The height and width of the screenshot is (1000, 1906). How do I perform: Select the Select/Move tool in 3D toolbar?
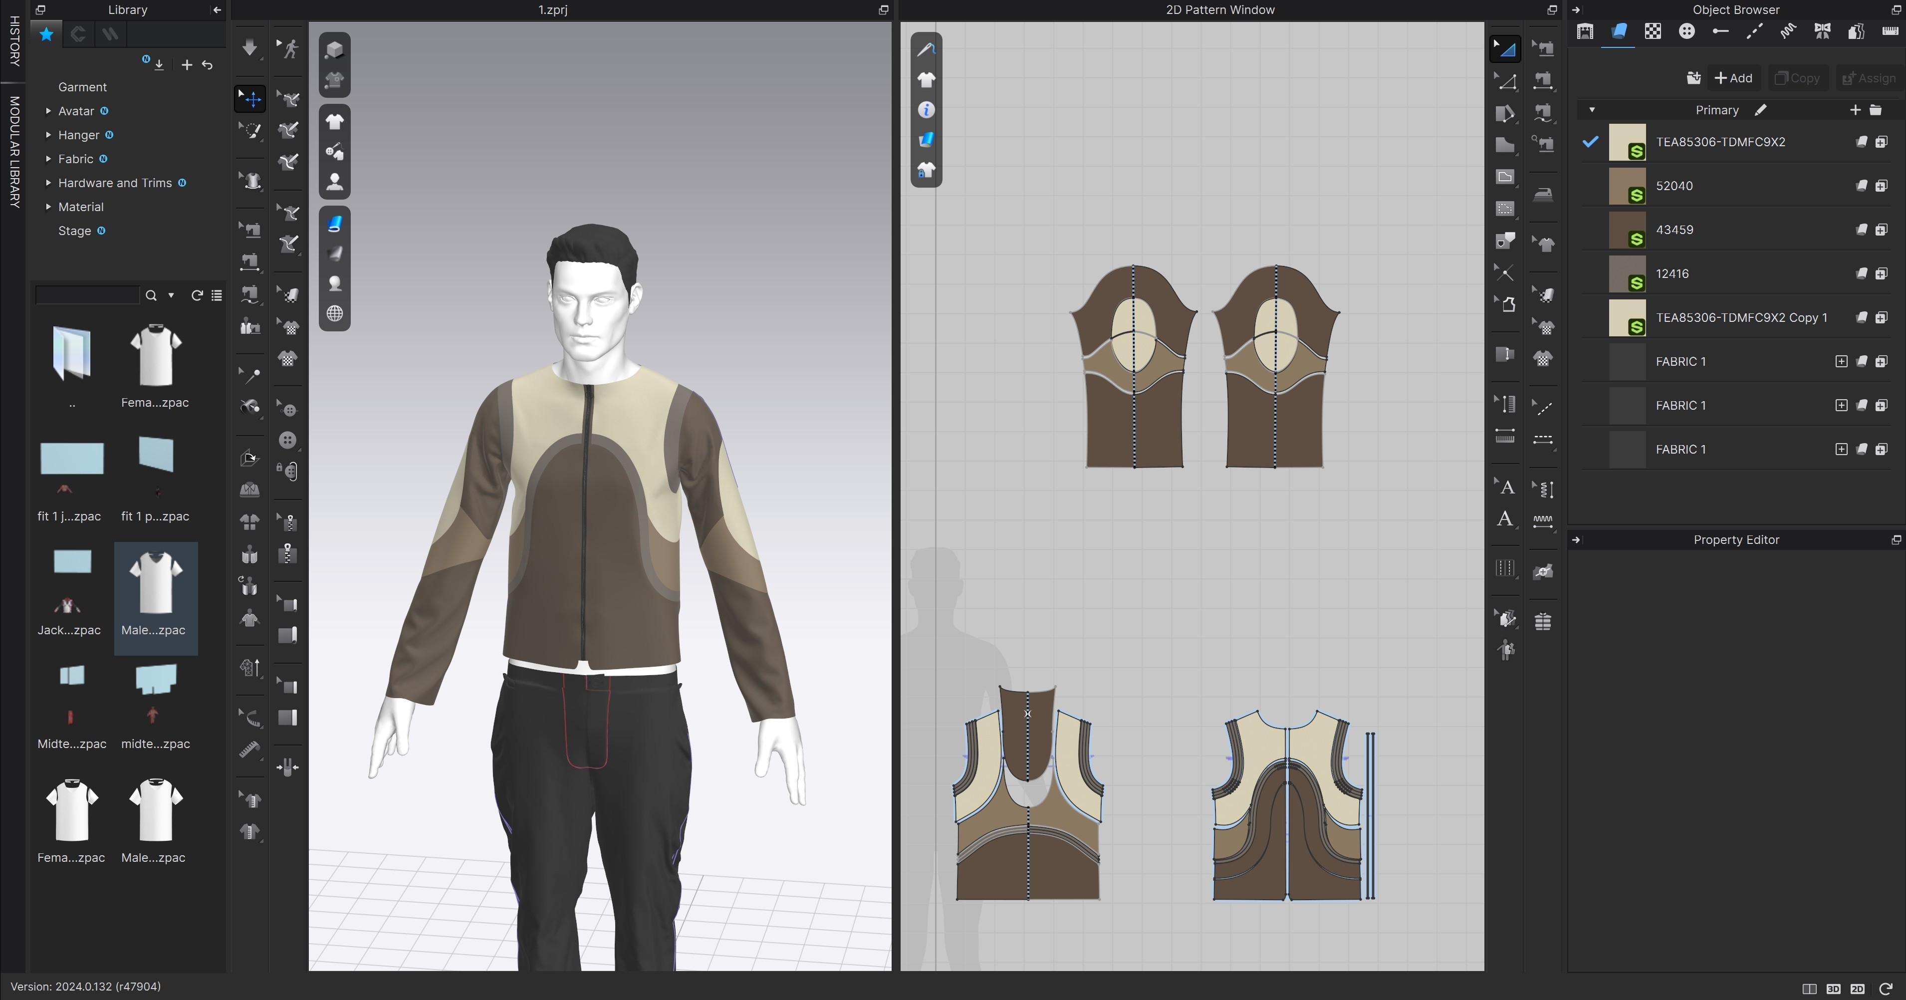[x=250, y=98]
